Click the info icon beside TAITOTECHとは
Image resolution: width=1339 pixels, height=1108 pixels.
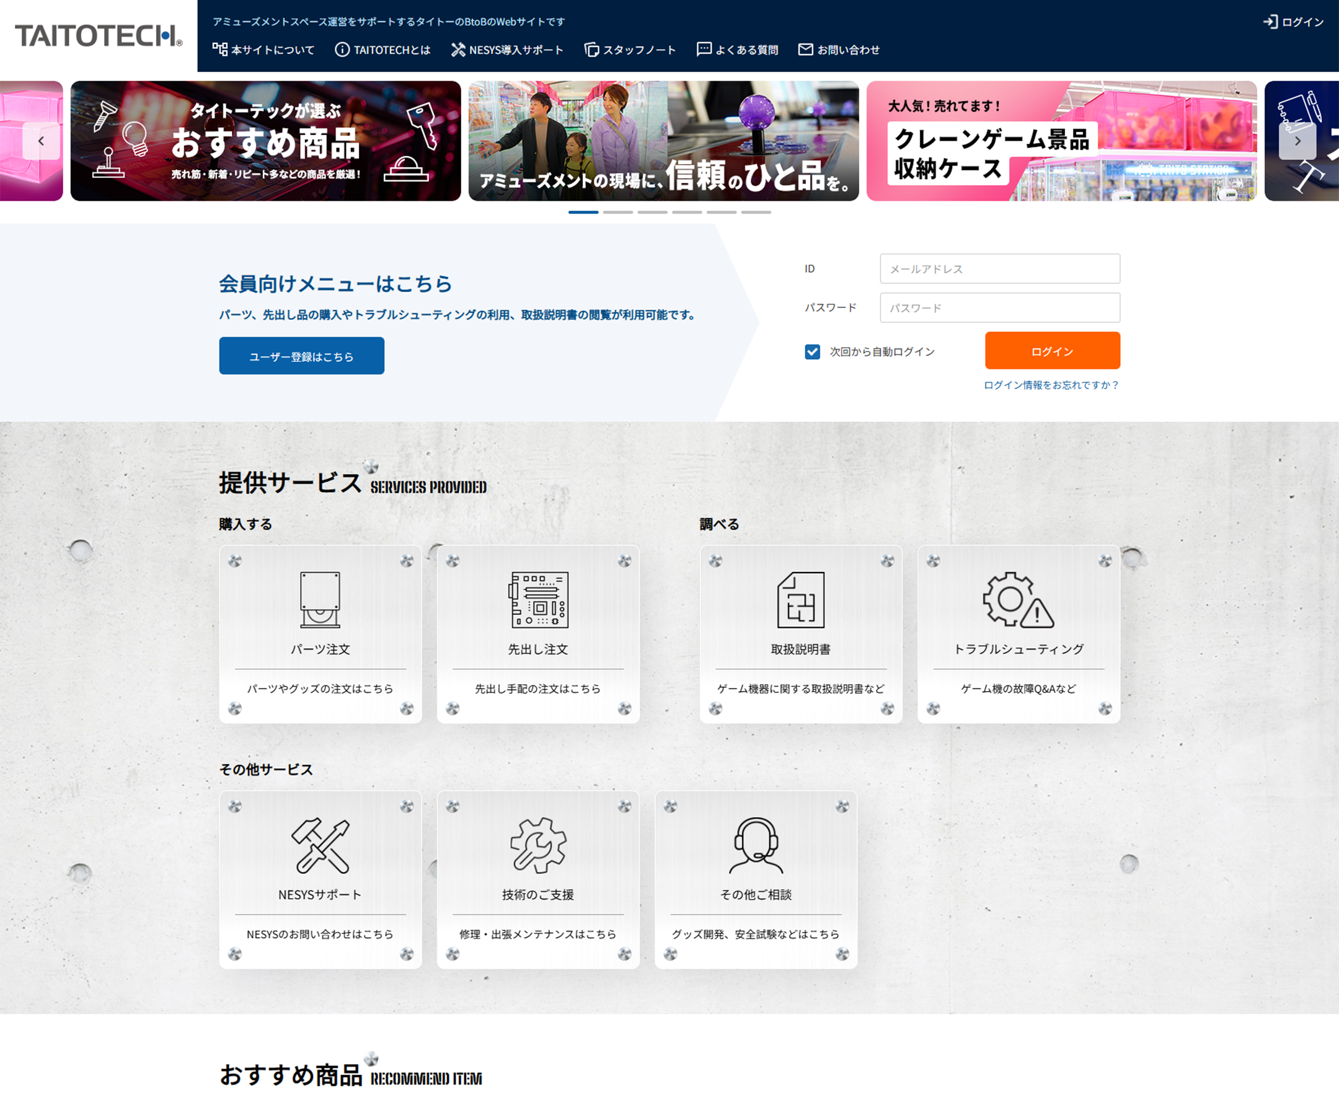pos(342,49)
